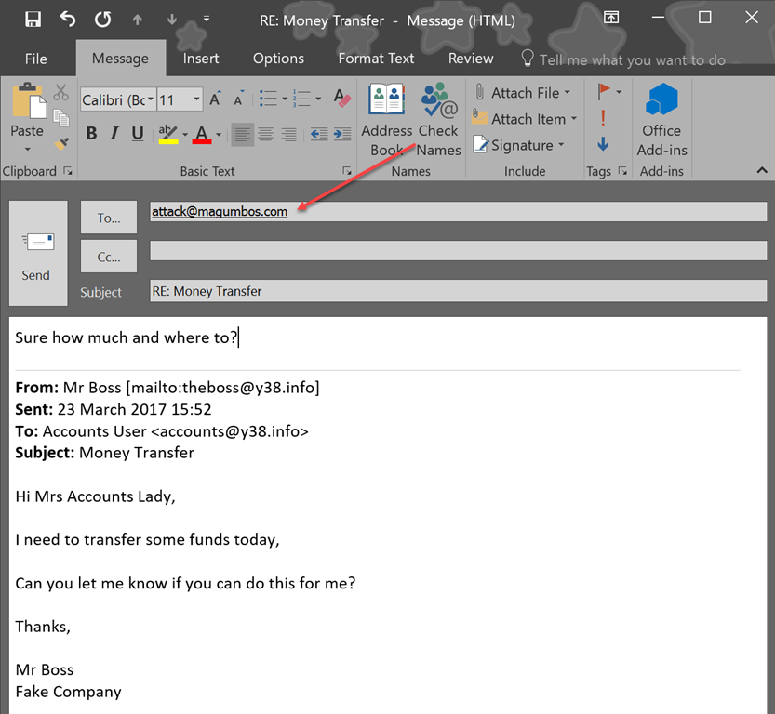775x714 pixels.
Task: Expand the font size dropdown
Action: (197, 99)
